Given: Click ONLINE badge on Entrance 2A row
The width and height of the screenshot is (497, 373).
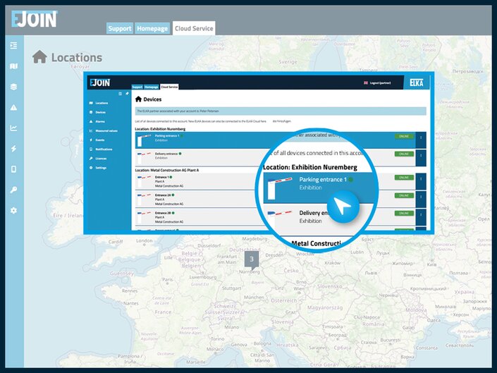Looking at the screenshot, I should 404,195.
